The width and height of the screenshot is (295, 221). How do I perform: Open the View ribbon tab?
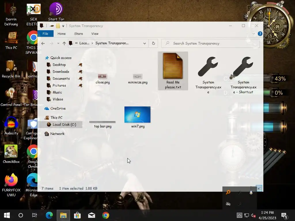(x=95, y=34)
